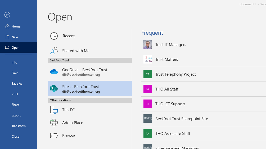Click the New document page icon
This screenshot has width=266, height=149.
coord(7,37)
